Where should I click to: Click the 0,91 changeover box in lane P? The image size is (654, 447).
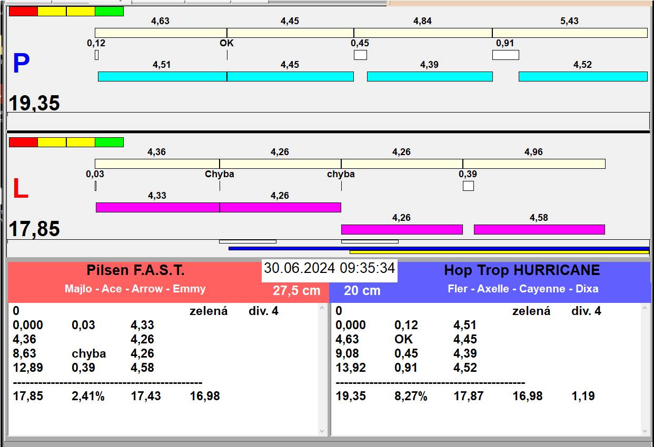pos(505,55)
